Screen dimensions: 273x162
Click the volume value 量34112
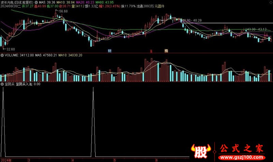tap(78, 6)
